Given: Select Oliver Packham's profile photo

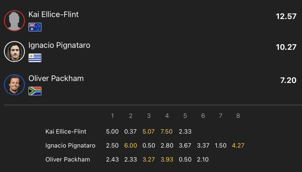Looking at the screenshot, I should (x=14, y=85).
